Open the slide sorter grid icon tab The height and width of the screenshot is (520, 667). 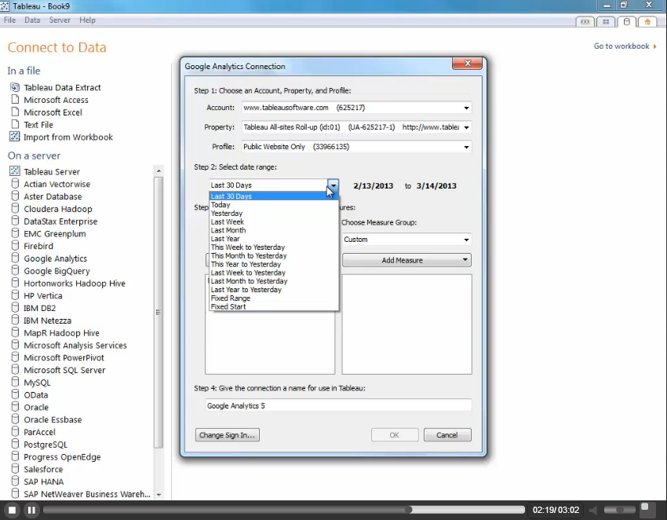606,22
